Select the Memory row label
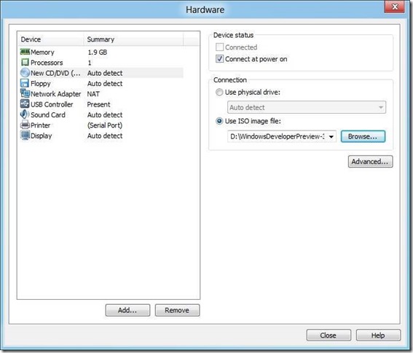413x353 pixels. click(42, 53)
